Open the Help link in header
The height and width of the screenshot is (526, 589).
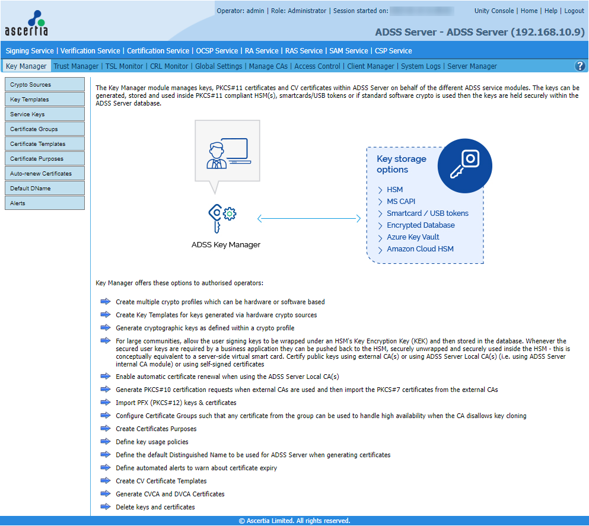click(551, 11)
